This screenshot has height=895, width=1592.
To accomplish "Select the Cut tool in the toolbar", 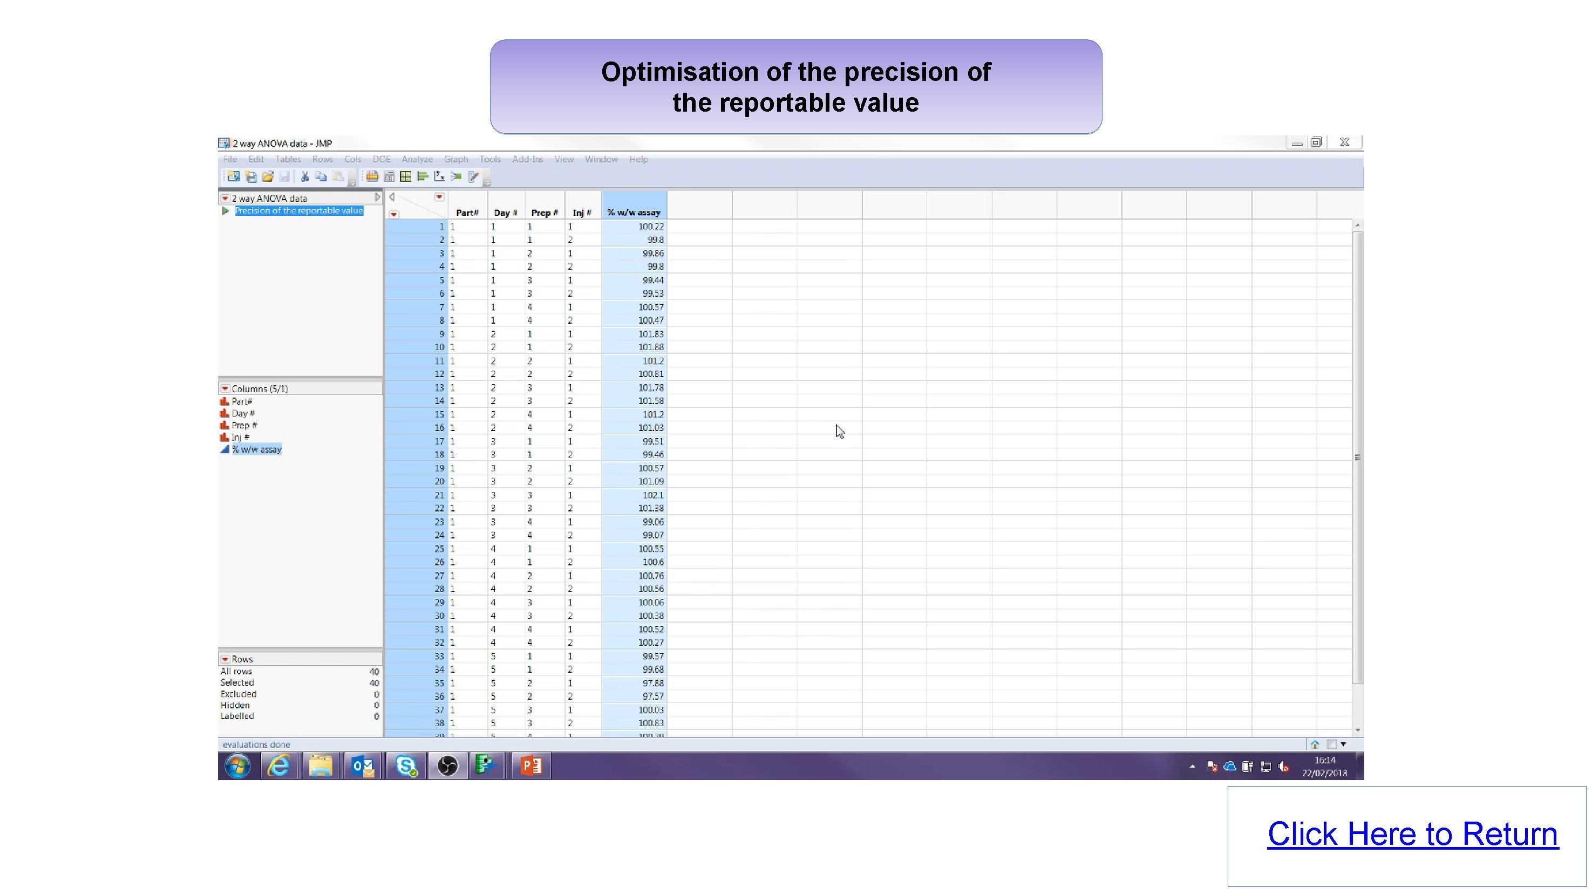I will pos(305,176).
